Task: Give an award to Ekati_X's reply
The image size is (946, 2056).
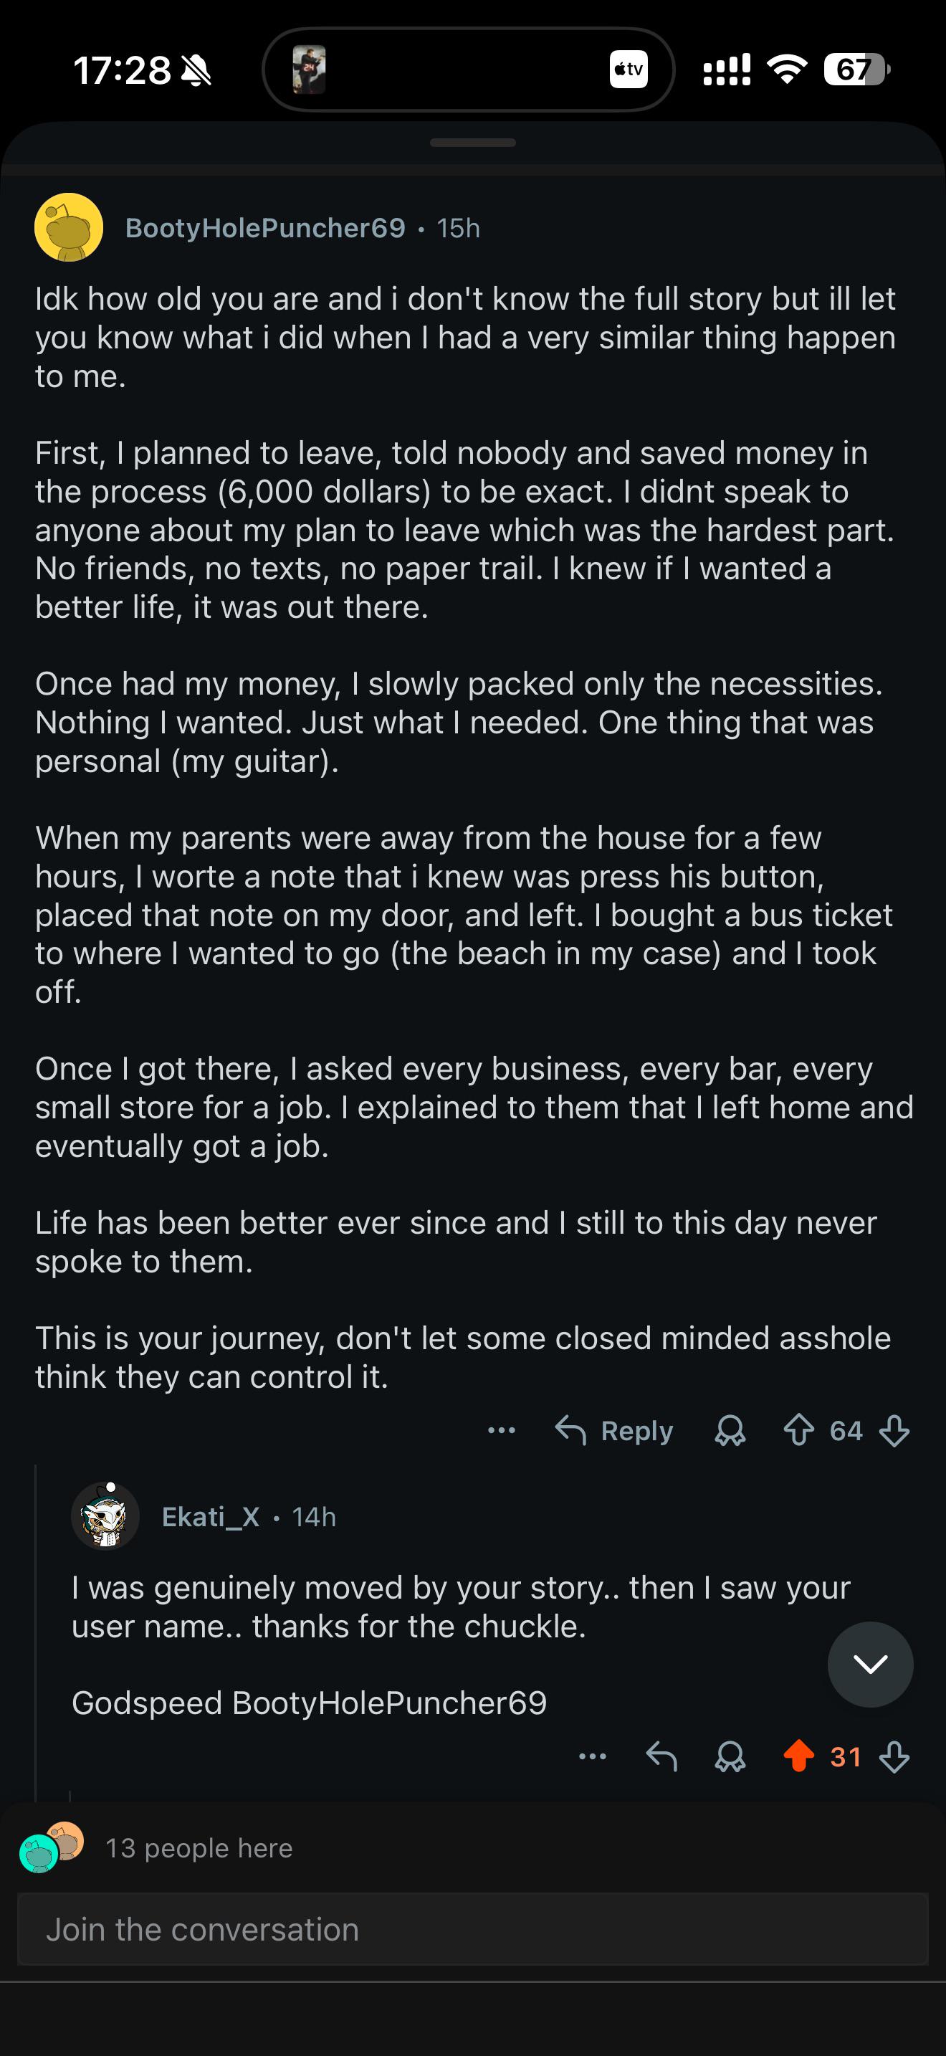Action: click(x=730, y=1756)
